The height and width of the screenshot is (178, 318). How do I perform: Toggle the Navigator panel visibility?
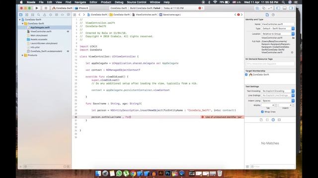point(278,8)
